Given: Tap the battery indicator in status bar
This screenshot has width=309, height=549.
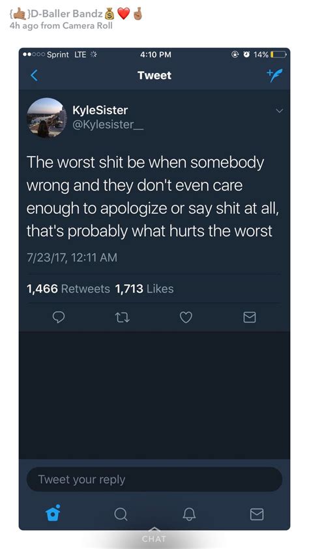Looking at the screenshot, I should [280, 55].
